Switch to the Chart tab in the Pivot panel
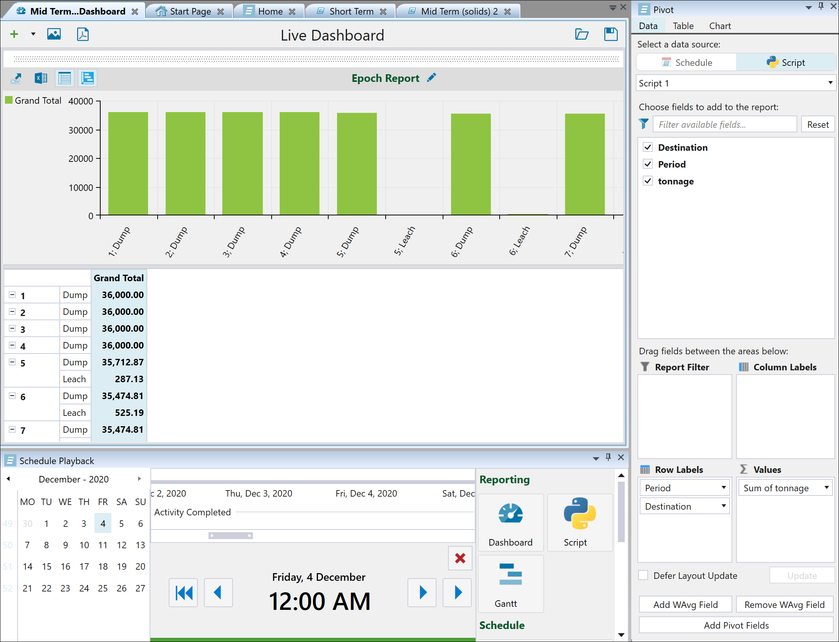The height and width of the screenshot is (642, 839). 720,26
